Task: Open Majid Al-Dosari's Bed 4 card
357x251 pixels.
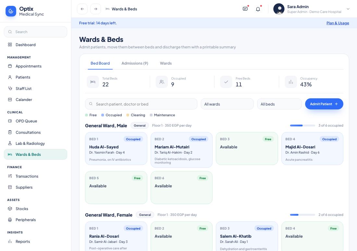Action: pos(312,148)
